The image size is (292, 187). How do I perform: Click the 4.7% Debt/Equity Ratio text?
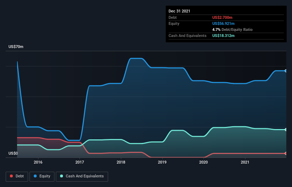click(232, 30)
